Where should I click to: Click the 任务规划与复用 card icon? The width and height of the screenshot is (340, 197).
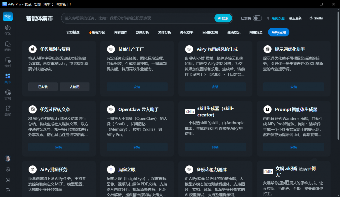[33, 49]
